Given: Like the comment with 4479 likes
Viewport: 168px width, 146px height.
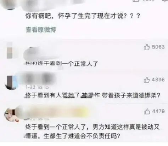Looking at the screenshot, I should coord(147,111).
